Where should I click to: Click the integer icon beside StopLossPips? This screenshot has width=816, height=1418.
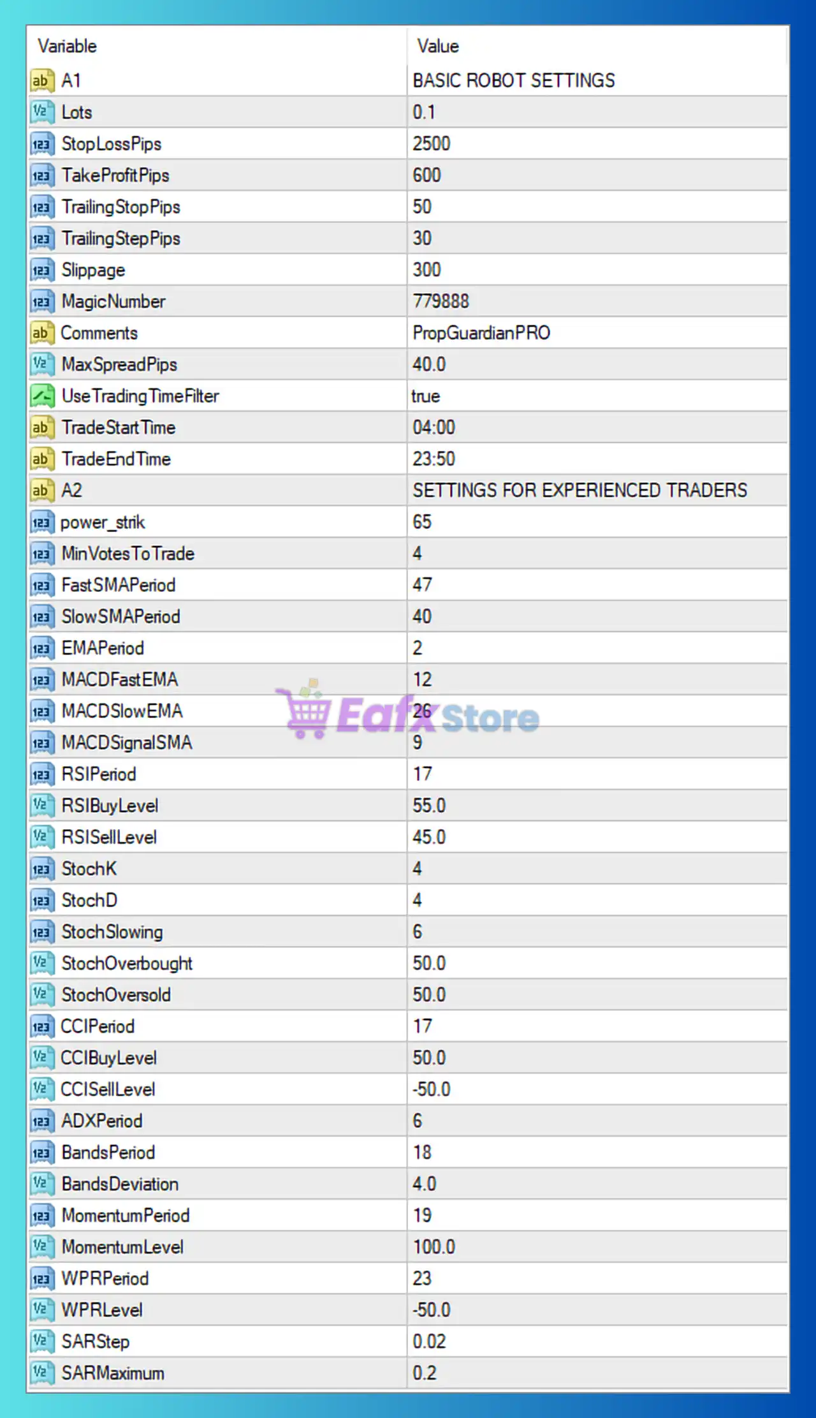pyautogui.click(x=41, y=144)
